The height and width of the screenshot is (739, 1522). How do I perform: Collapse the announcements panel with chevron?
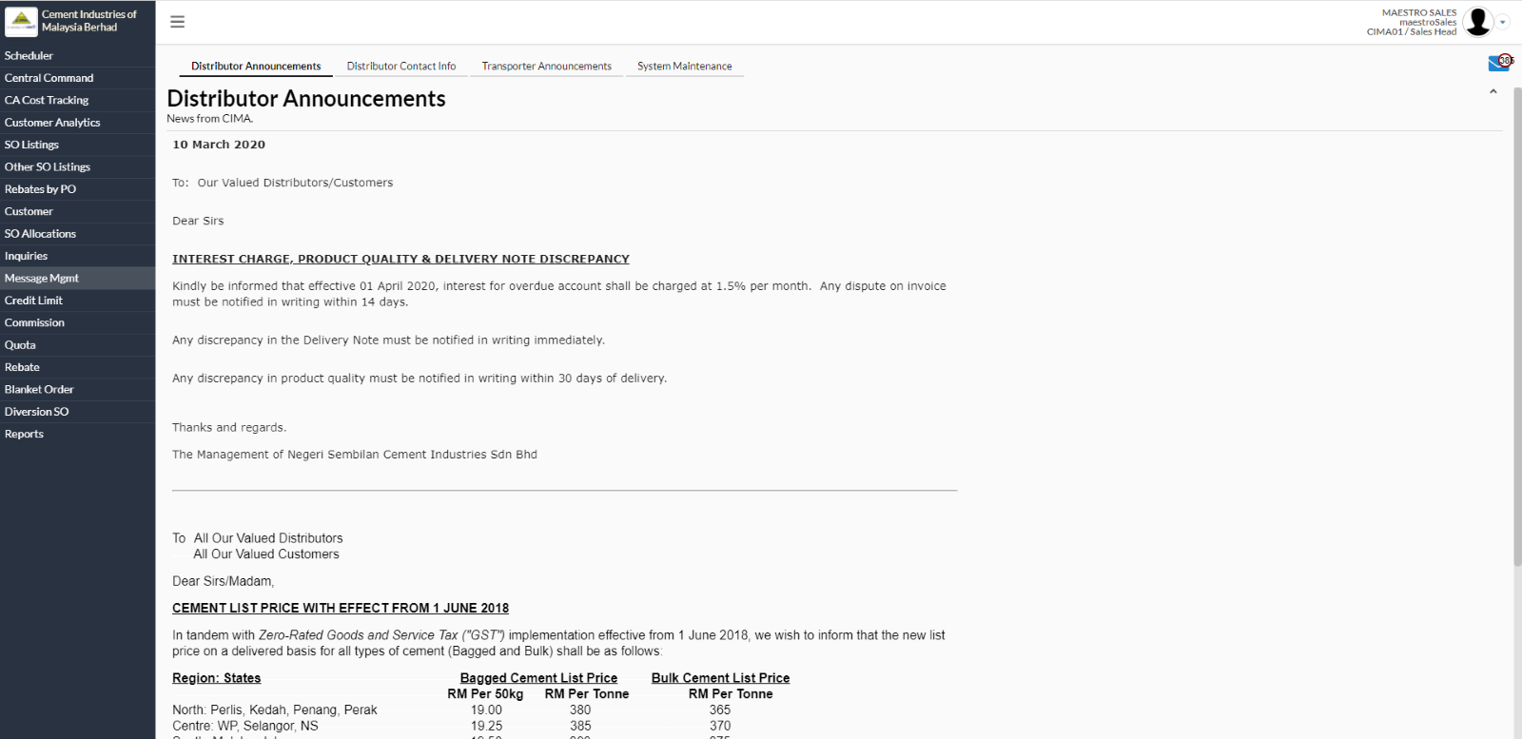(x=1493, y=91)
